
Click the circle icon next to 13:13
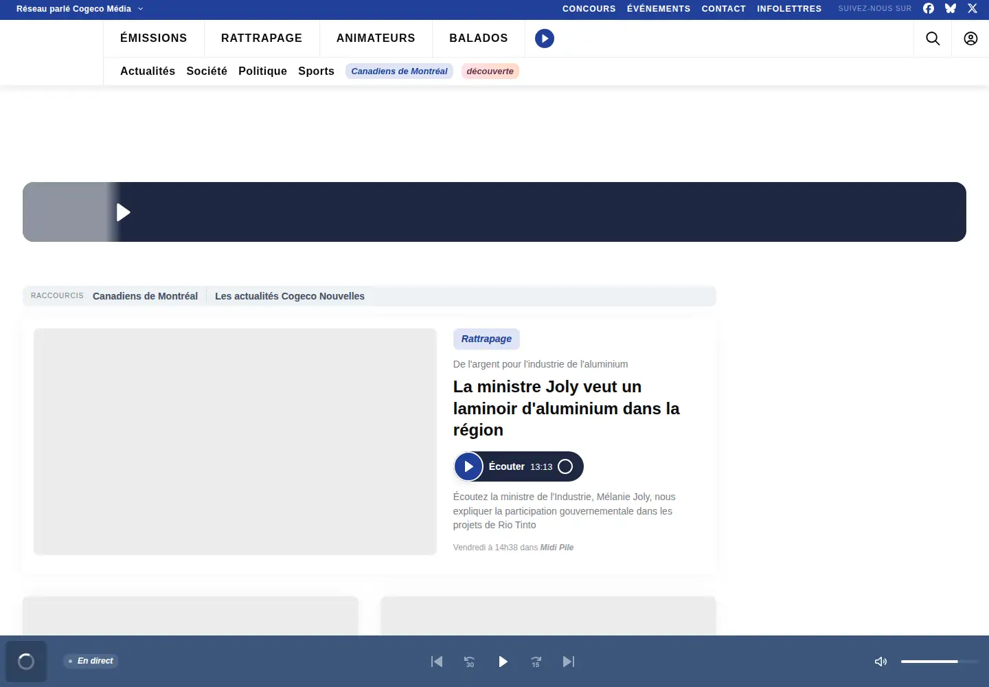[565, 466]
